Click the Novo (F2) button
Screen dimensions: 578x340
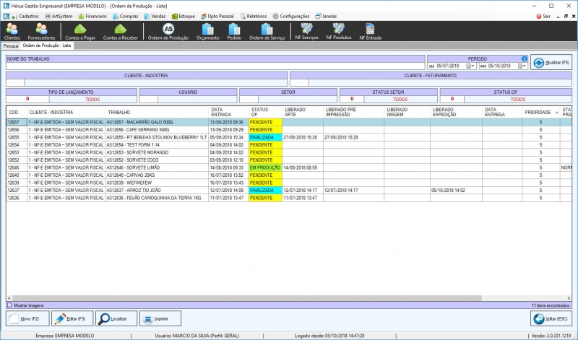tap(27, 318)
